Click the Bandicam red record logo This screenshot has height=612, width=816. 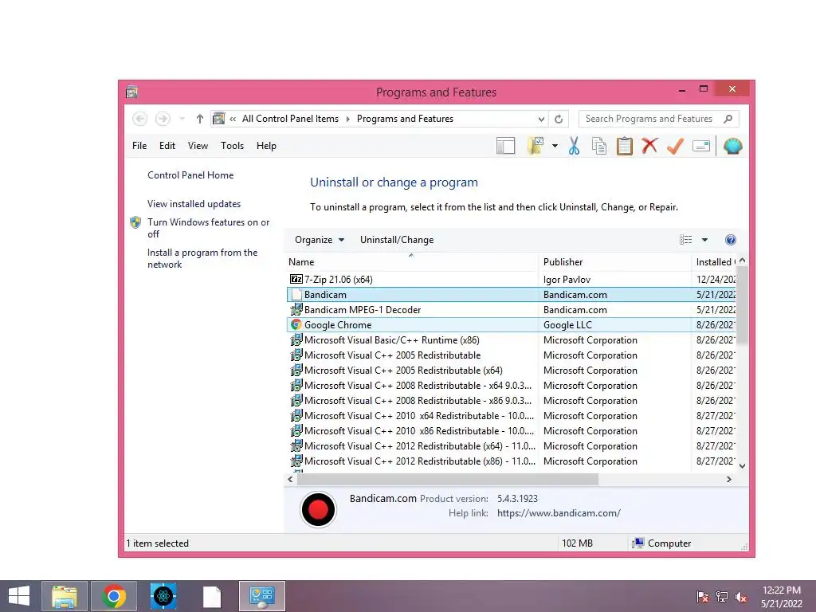(x=318, y=509)
